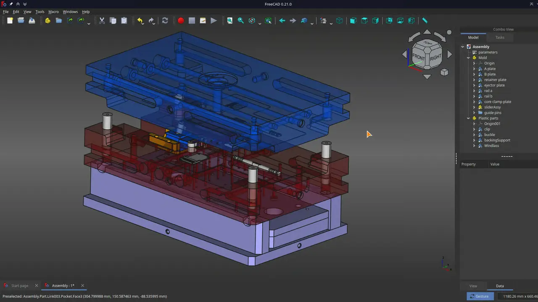Image resolution: width=538 pixels, height=302 pixels.
Task: Expand the A plate tree item
Action: [475, 69]
